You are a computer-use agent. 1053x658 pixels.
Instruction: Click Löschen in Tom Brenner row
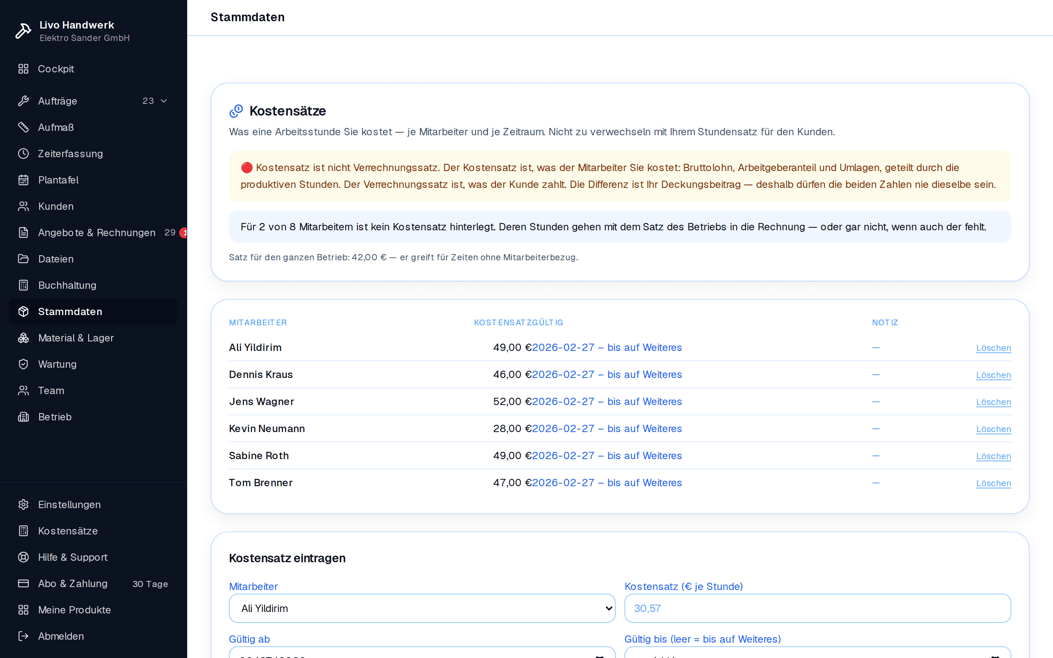point(993,483)
